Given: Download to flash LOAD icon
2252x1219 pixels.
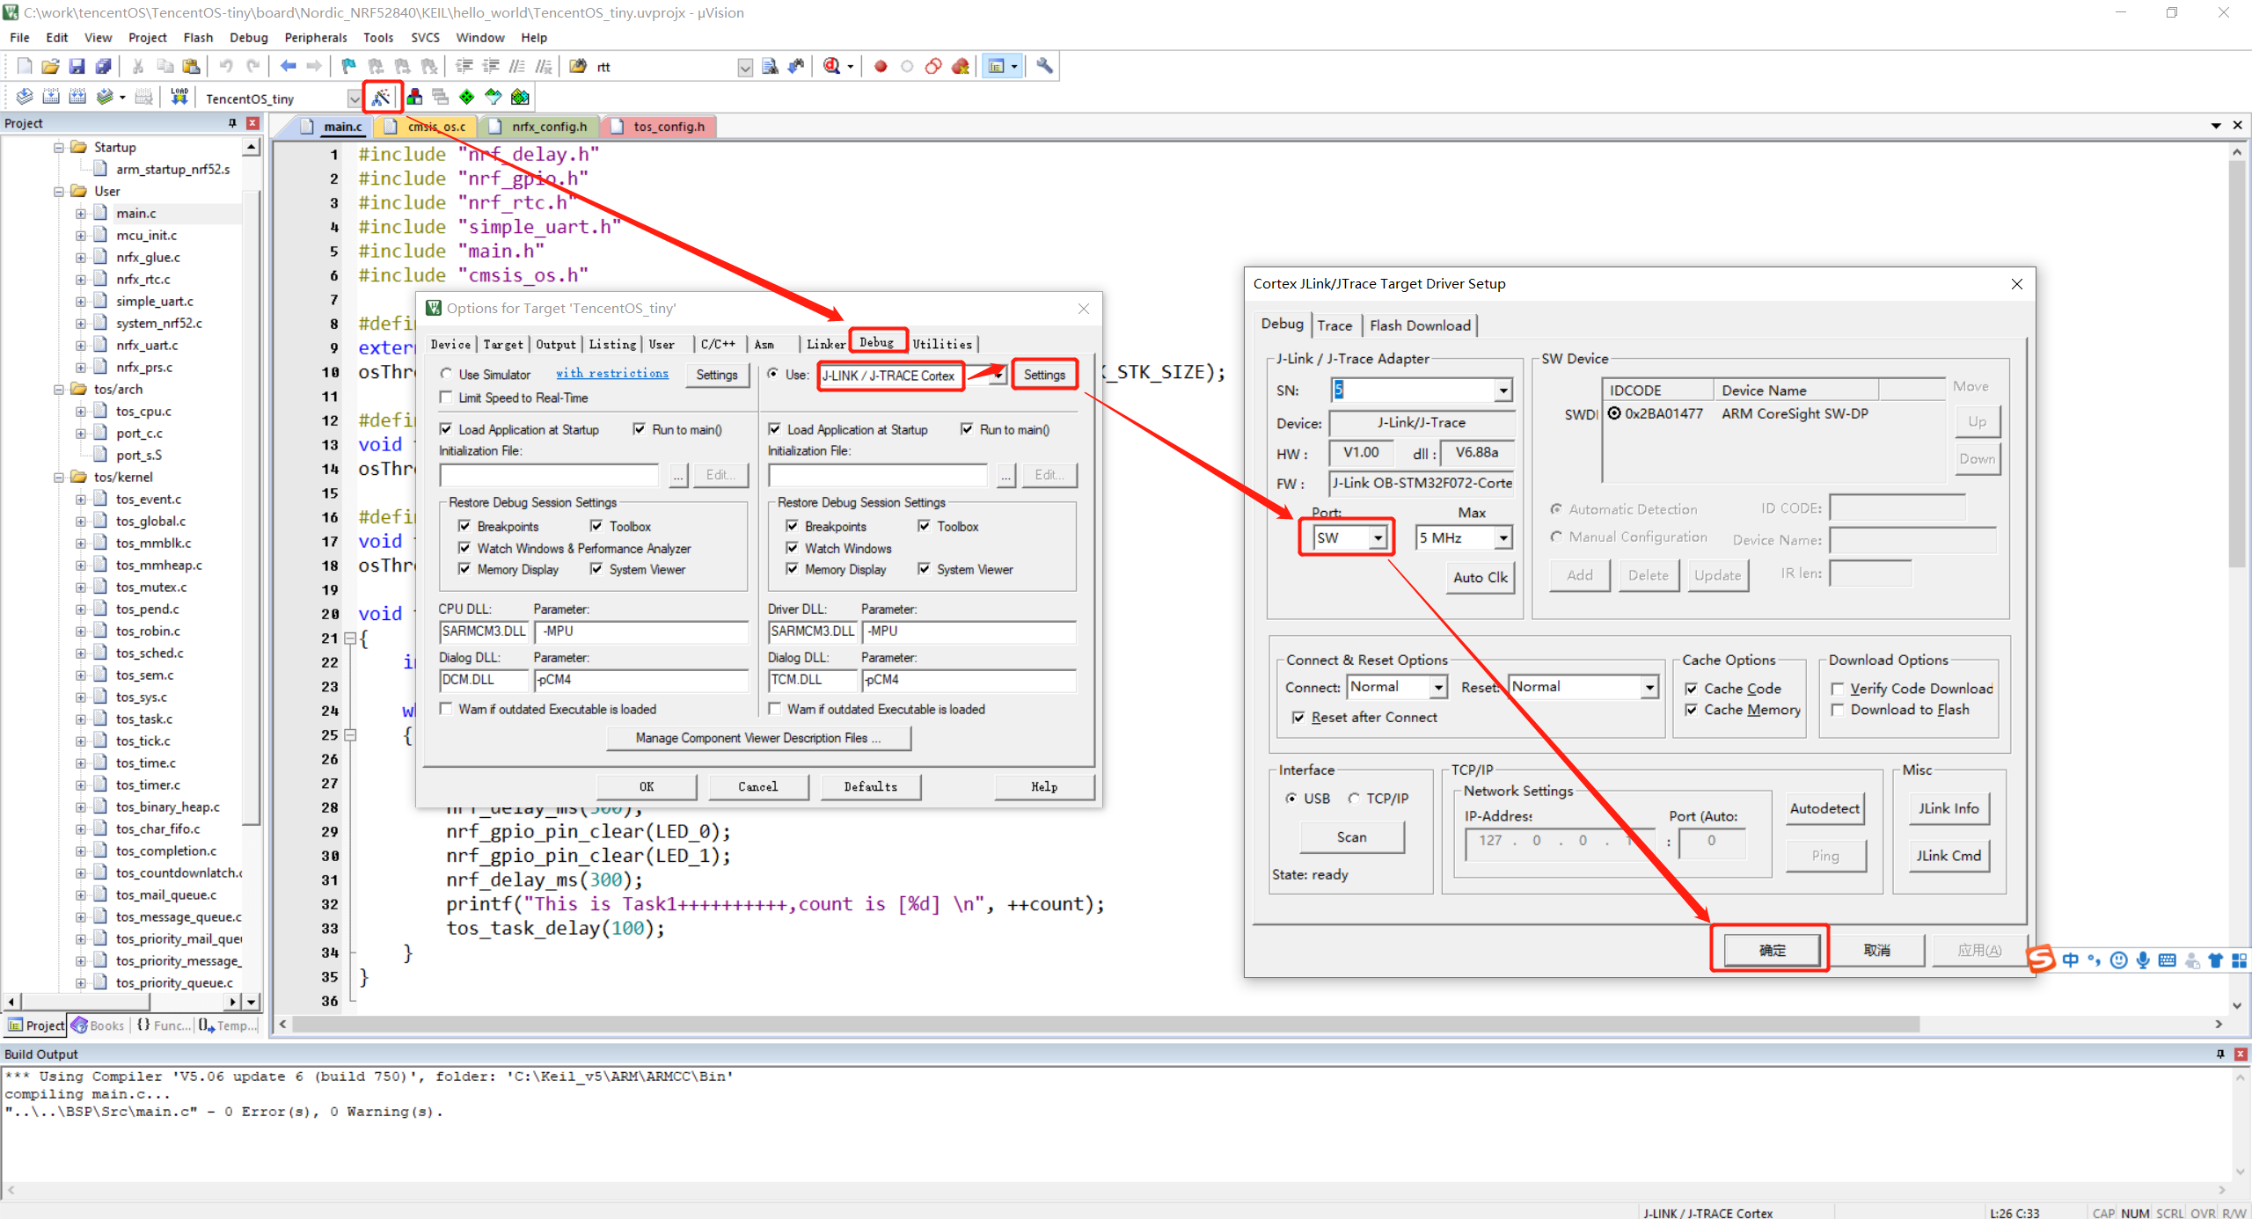Looking at the screenshot, I should click(x=179, y=97).
